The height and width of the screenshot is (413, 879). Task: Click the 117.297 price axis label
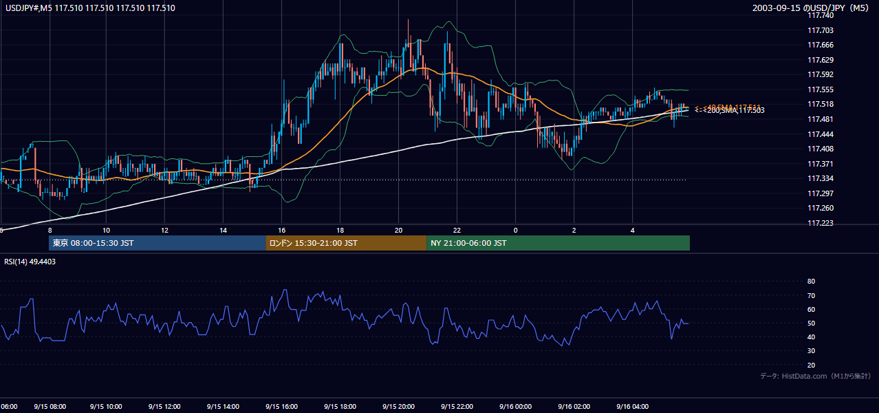pos(820,193)
